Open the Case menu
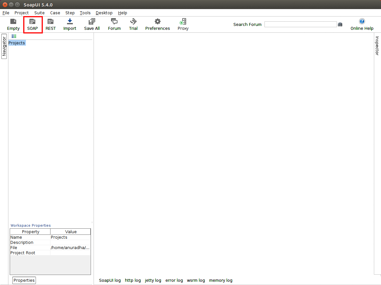 pyautogui.click(x=55, y=13)
